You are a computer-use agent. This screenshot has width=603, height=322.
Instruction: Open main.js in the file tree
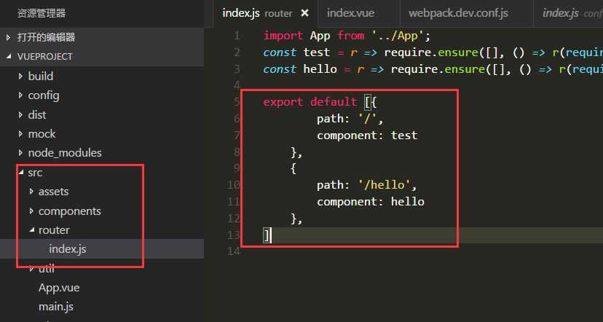point(56,307)
